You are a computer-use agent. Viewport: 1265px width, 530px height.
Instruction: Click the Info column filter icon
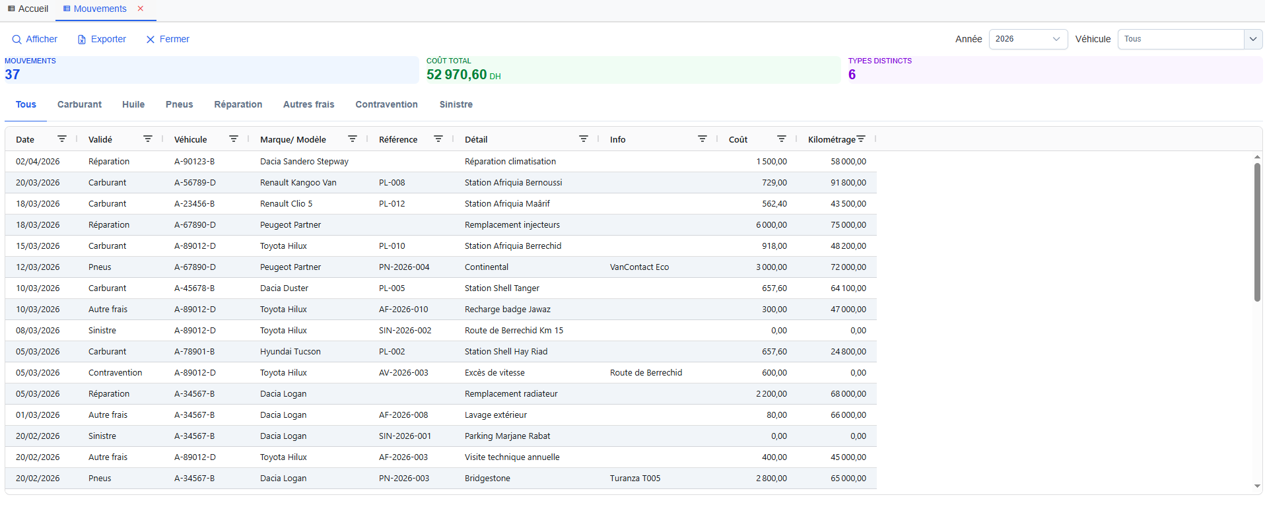(702, 139)
